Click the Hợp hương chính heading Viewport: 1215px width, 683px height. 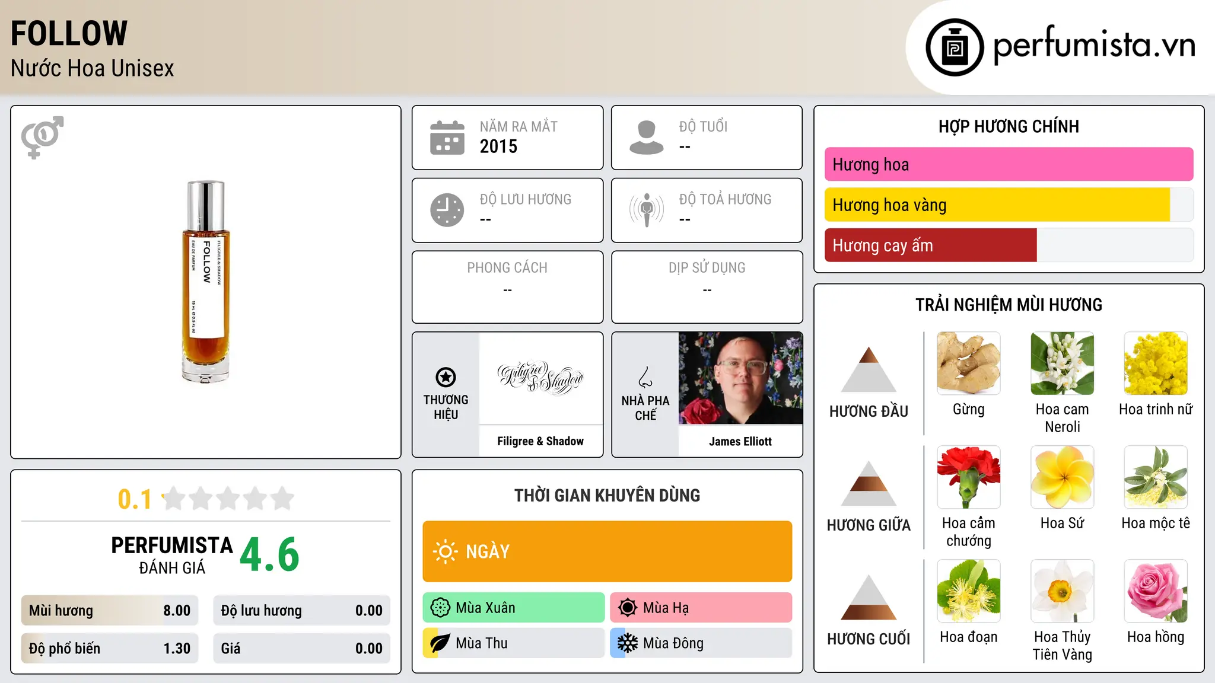1009,126
